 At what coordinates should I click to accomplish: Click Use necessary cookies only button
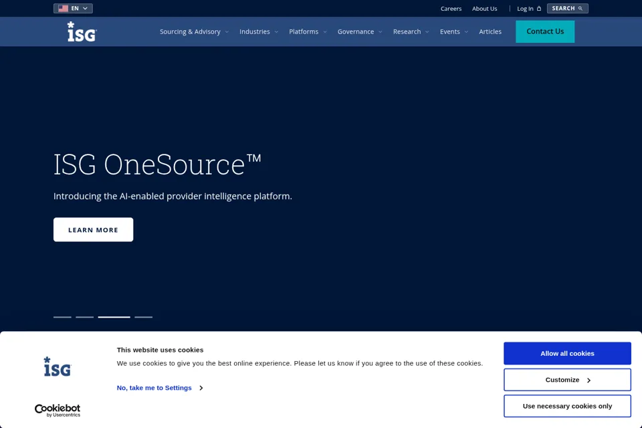(x=567, y=406)
